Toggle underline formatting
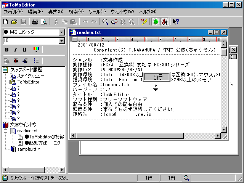The height and width of the screenshot is (183, 244). 24,50
